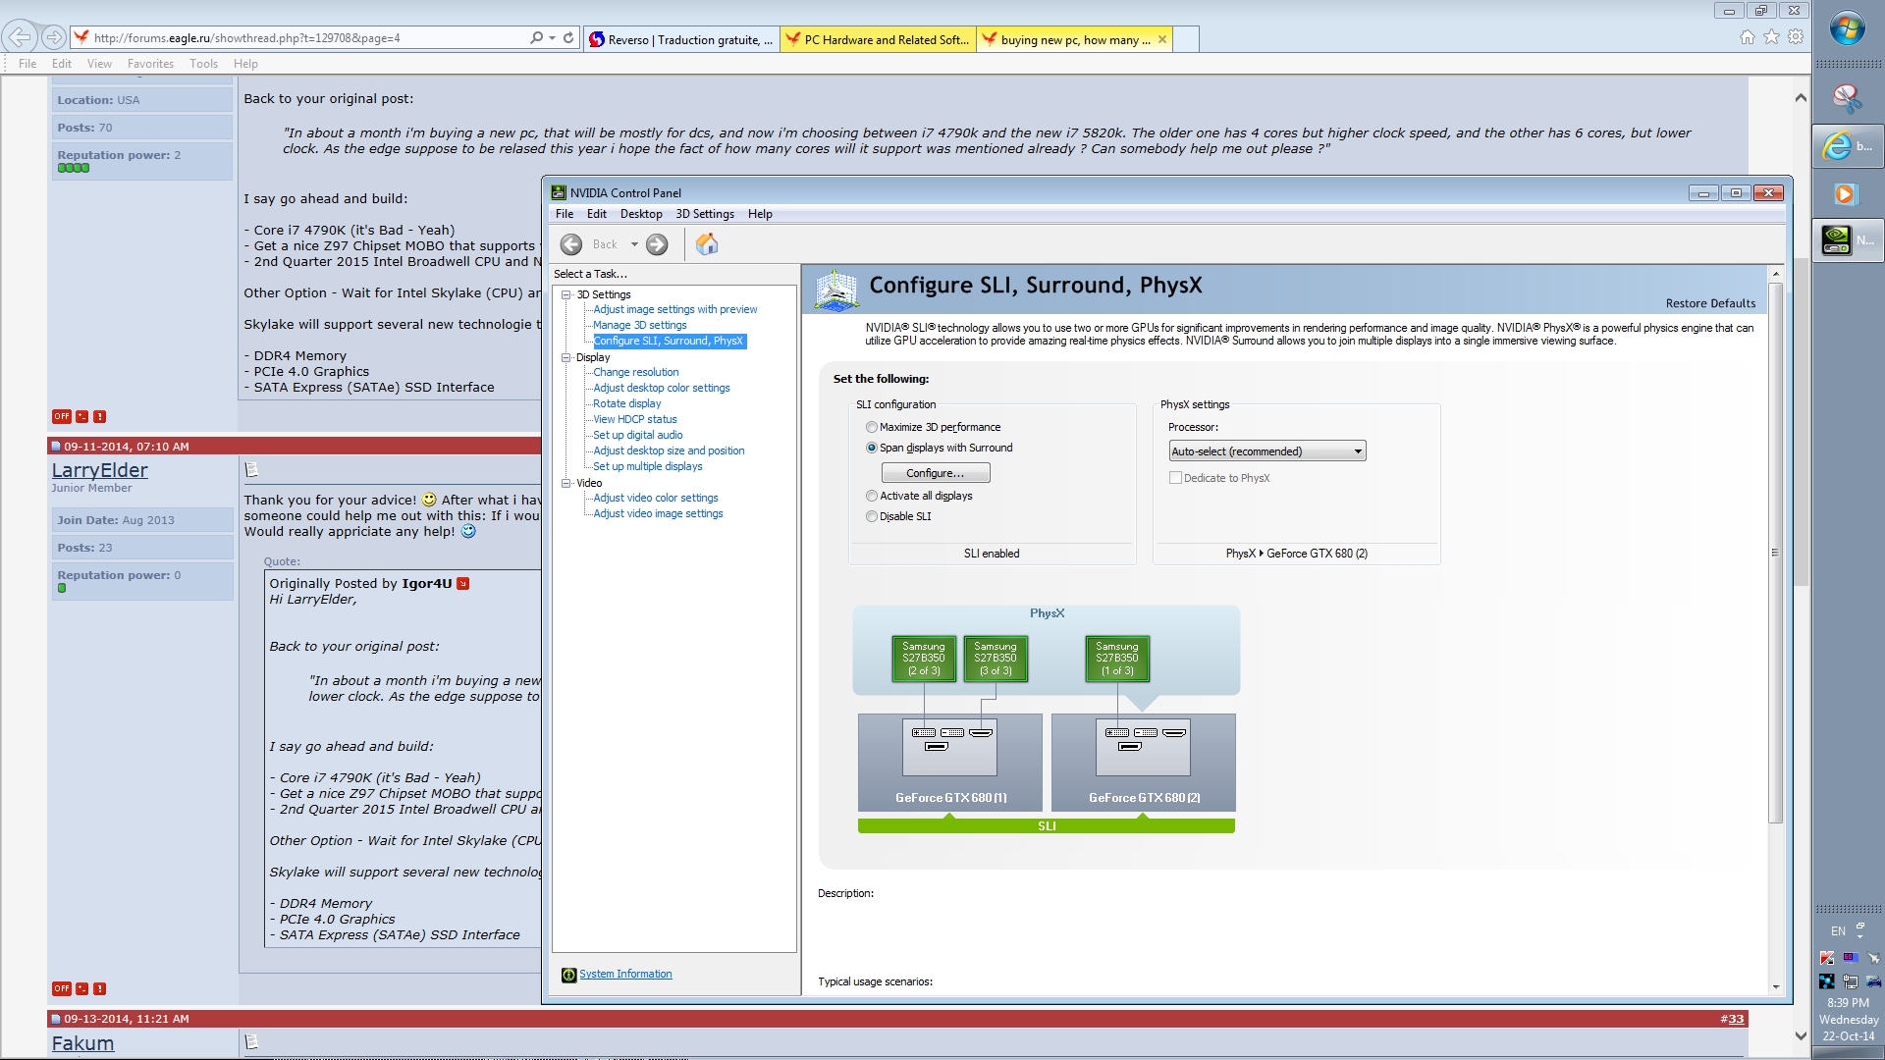Select Span displays with Surround option
This screenshot has width=1885, height=1060.
(x=872, y=449)
